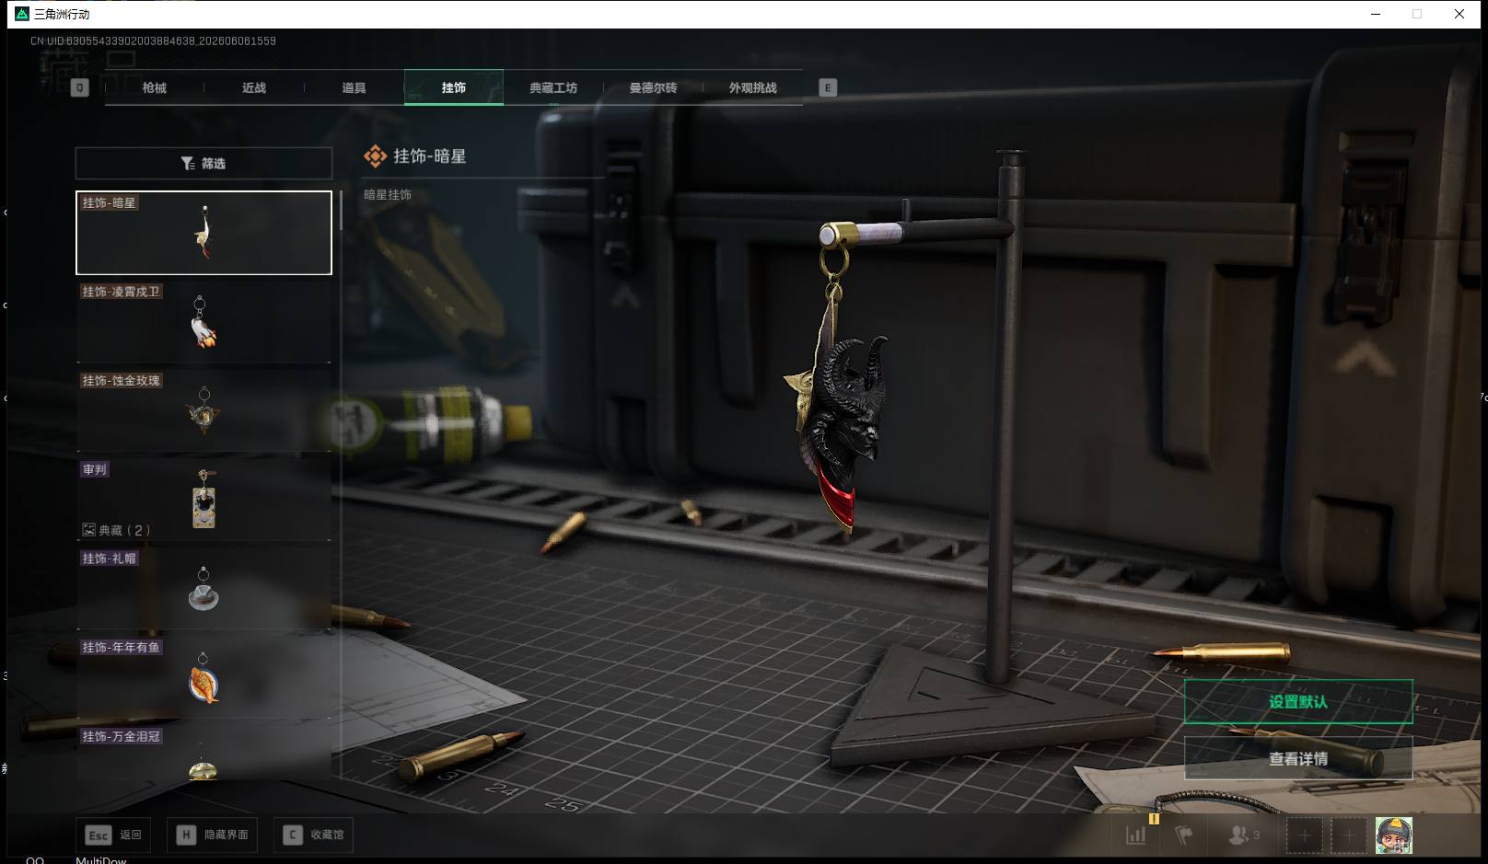Select the 挂饰-年年有鱼 fish charm
The width and height of the screenshot is (1488, 864).
[203, 677]
